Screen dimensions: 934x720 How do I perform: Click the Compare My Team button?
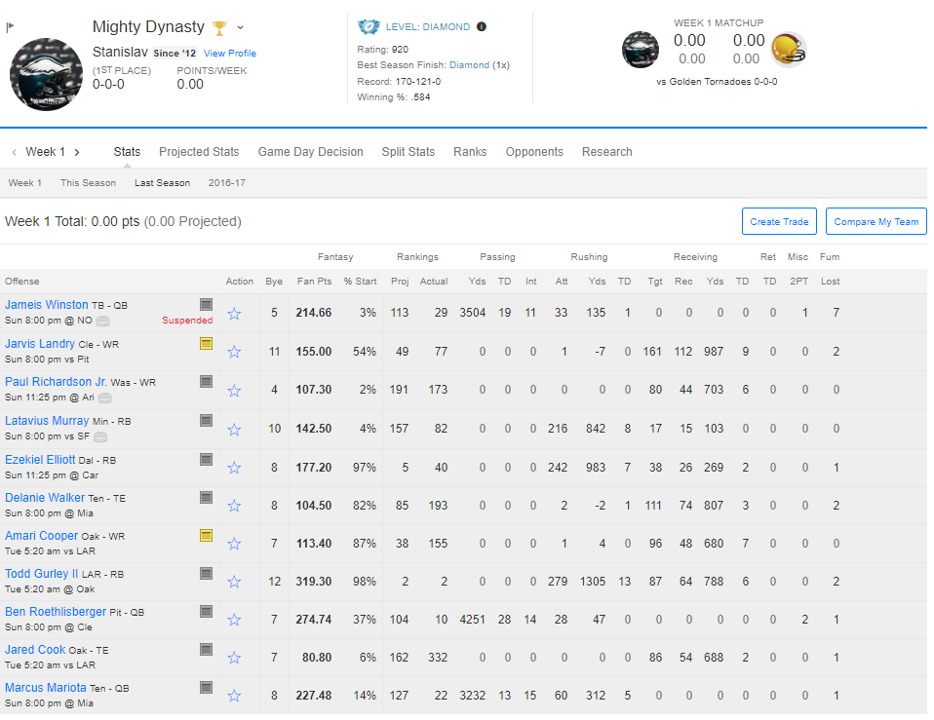tap(876, 221)
